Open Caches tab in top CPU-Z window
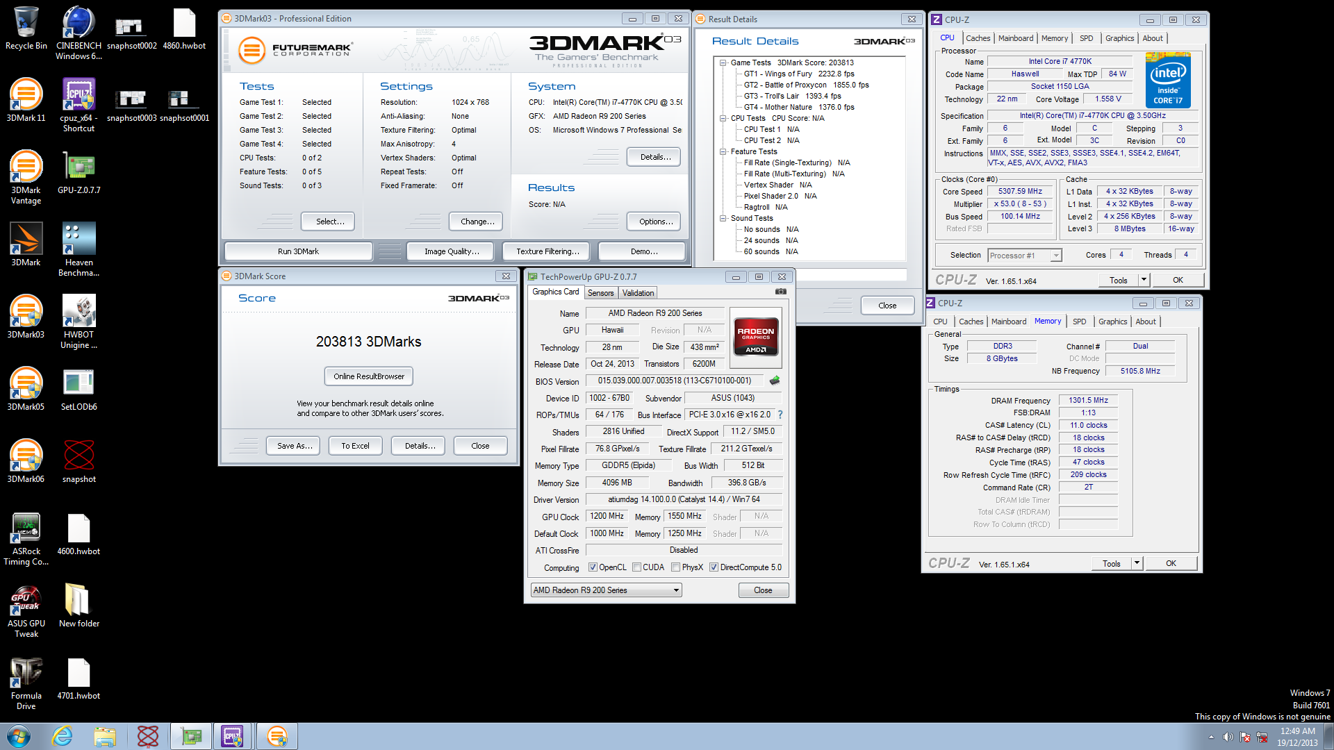1334x750 pixels. [978, 38]
